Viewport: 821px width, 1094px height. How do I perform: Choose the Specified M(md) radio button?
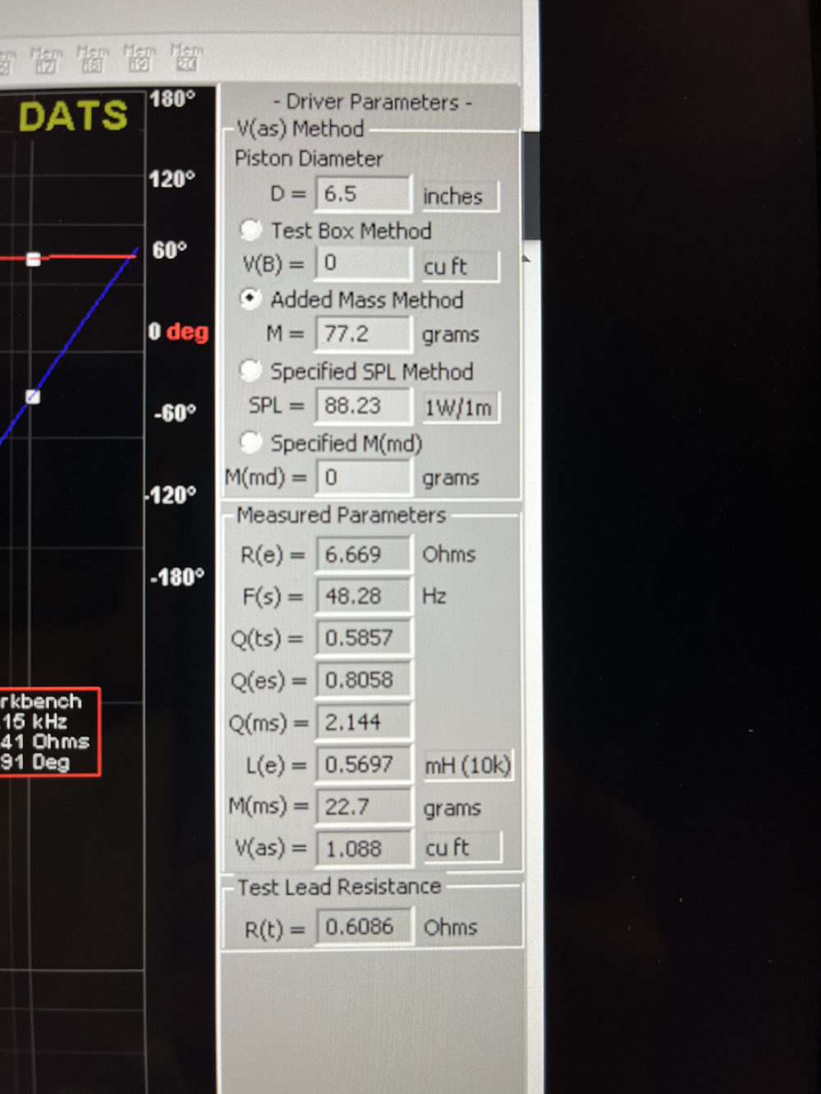click(251, 442)
